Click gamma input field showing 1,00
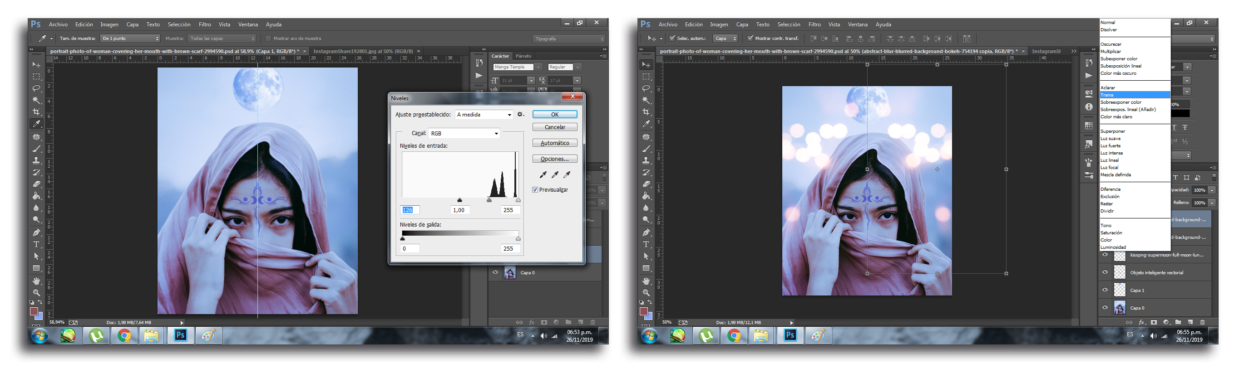 (461, 210)
